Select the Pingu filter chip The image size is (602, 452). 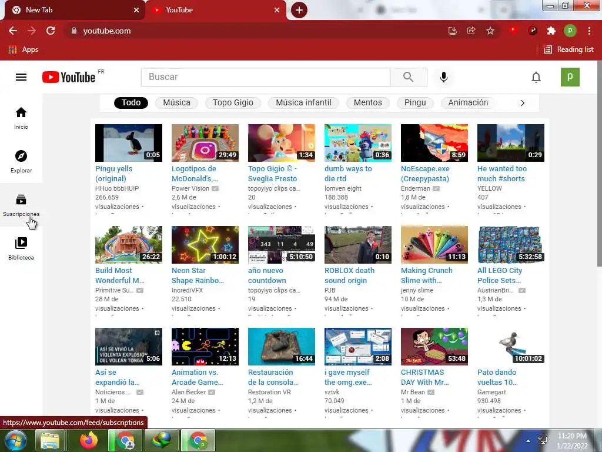415,102
